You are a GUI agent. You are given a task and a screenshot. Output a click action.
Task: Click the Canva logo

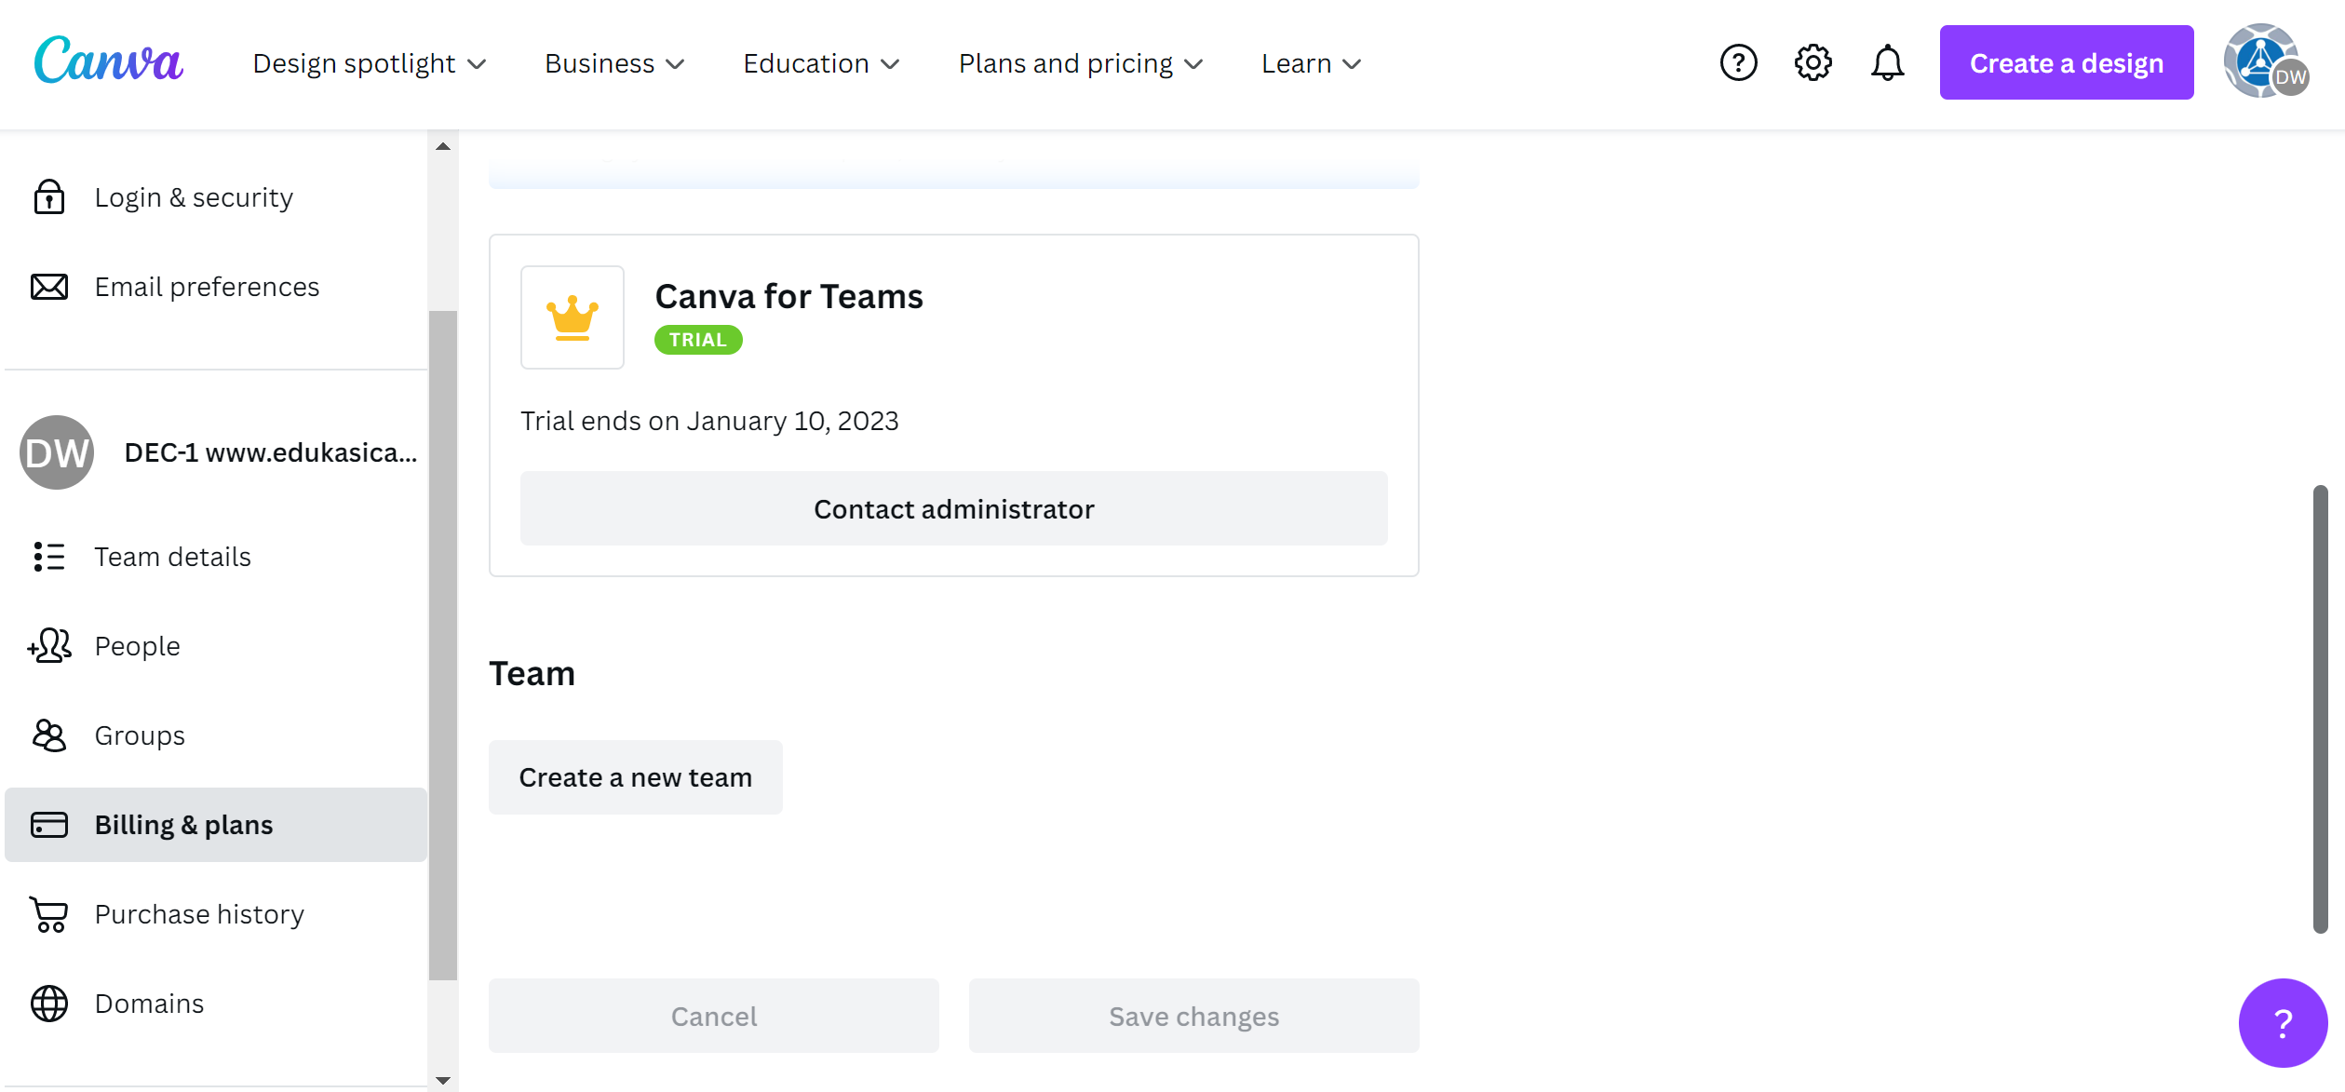[x=108, y=61]
